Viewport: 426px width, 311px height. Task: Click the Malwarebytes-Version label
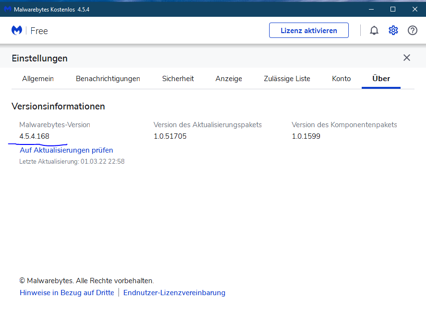(55, 125)
